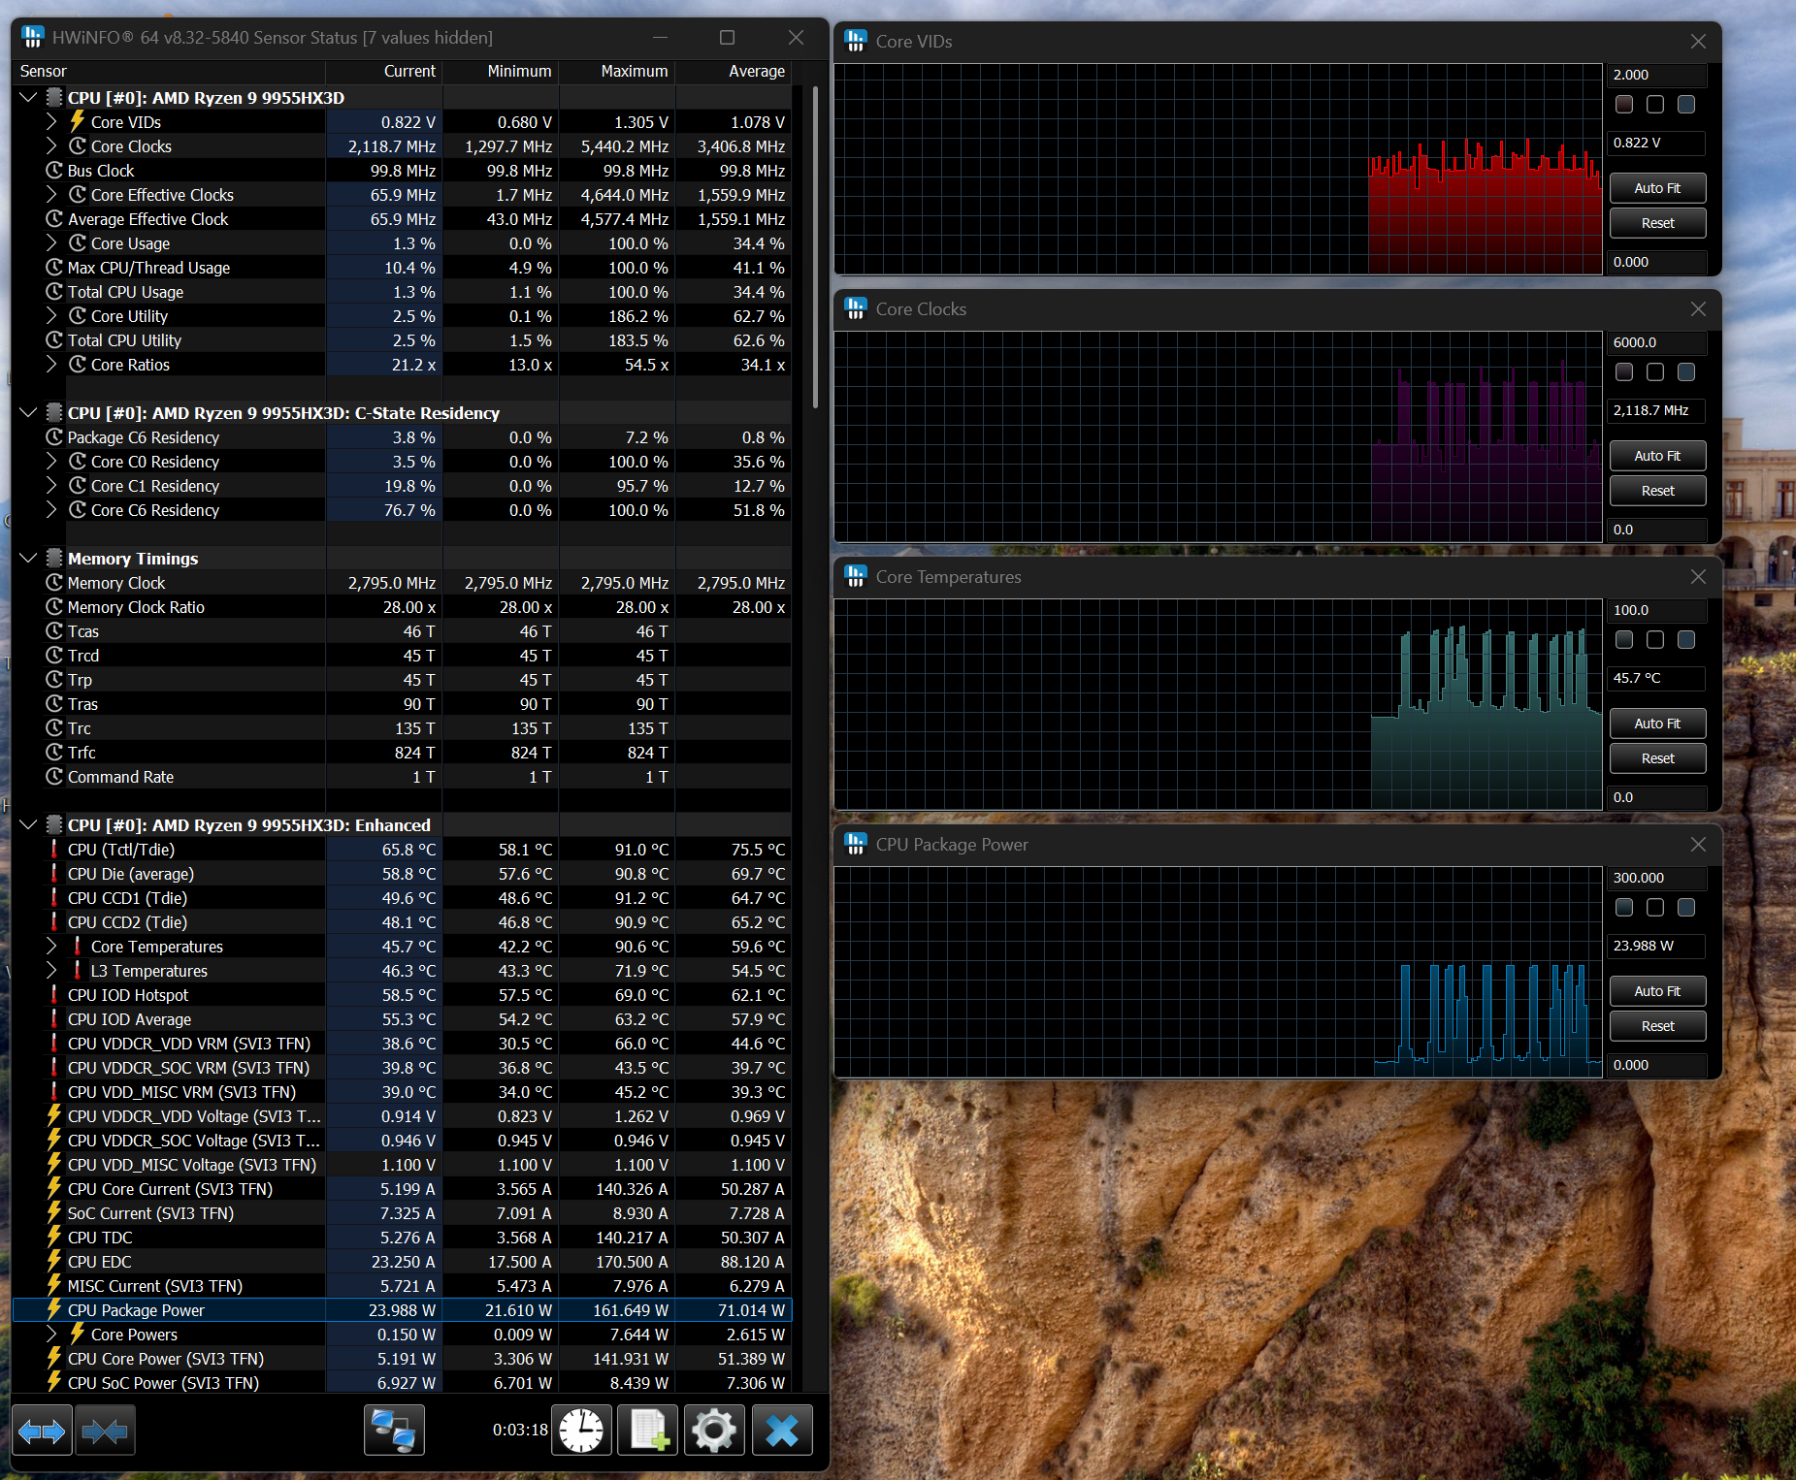Image resolution: width=1796 pixels, height=1480 pixels.
Task: Select the CPU TDC sensor row
Action: 100,1238
